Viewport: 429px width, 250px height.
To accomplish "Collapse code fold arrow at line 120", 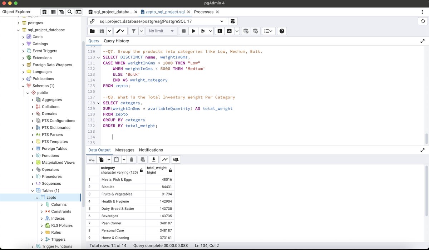I will point(99,57).
